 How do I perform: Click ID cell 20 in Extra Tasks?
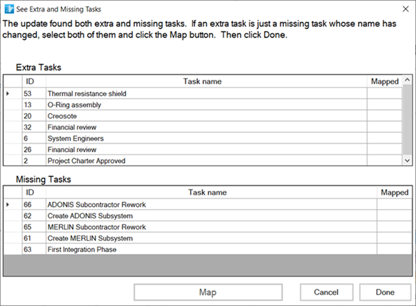coord(34,116)
